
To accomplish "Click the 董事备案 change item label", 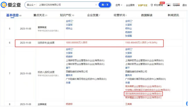I will (42, 27).
